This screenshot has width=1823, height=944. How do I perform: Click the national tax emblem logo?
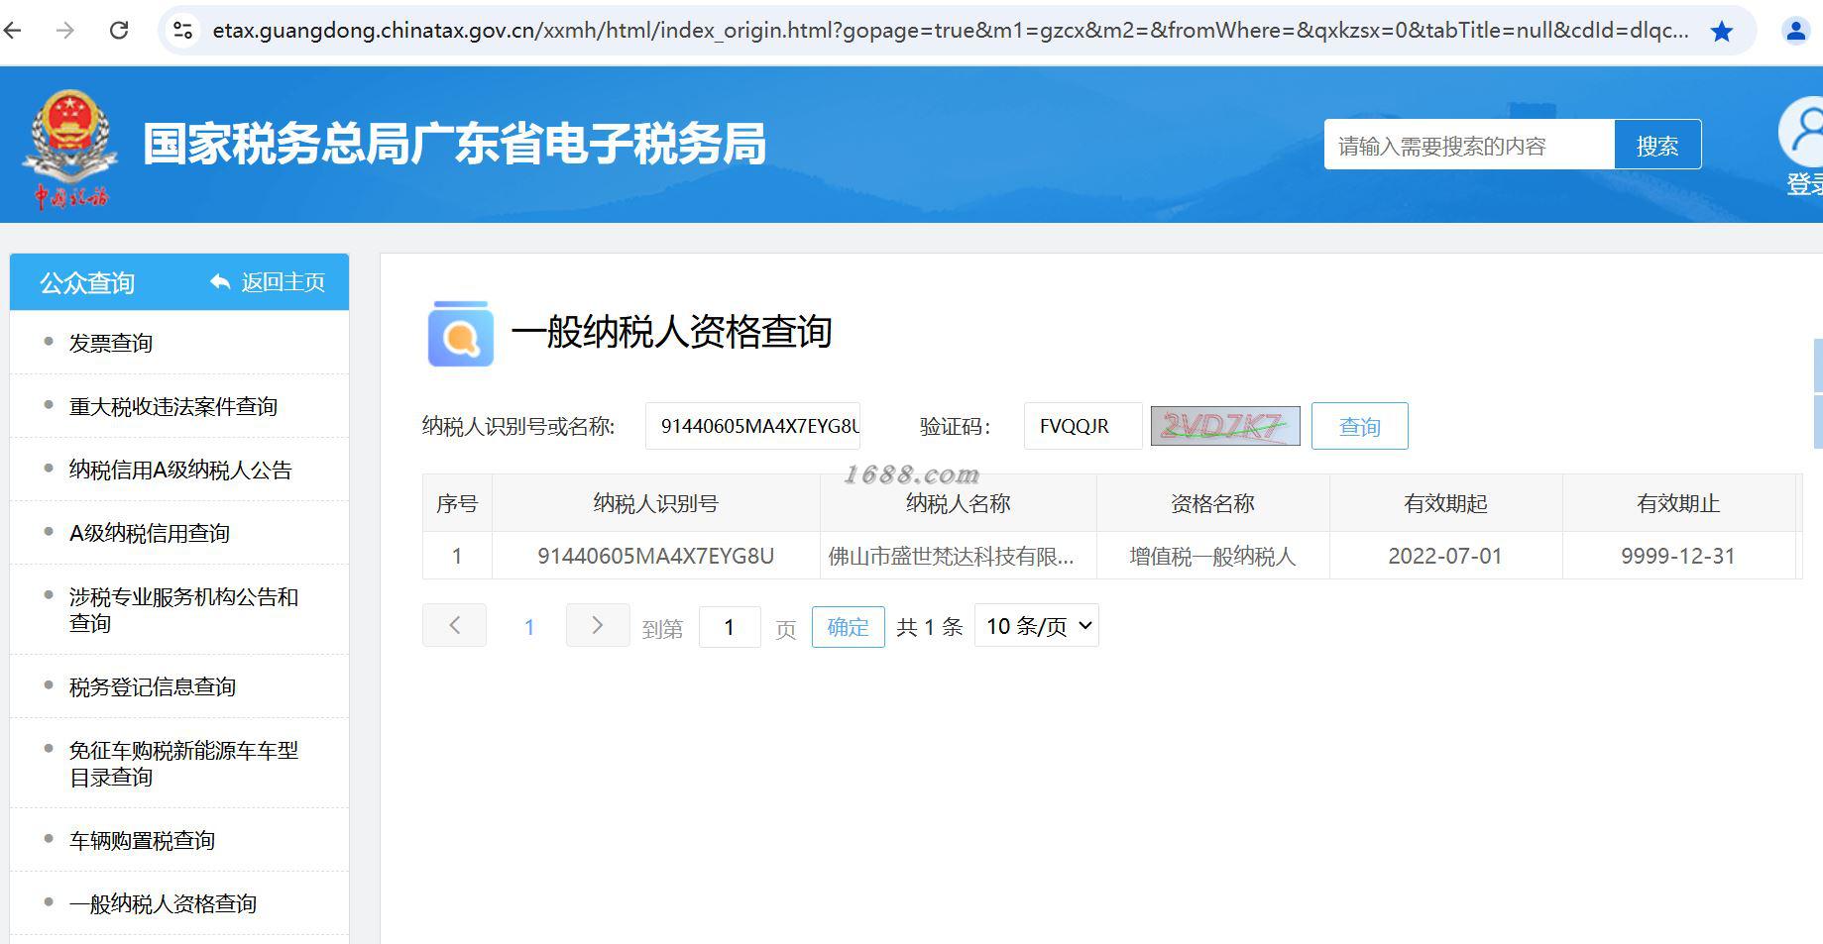click(x=69, y=149)
